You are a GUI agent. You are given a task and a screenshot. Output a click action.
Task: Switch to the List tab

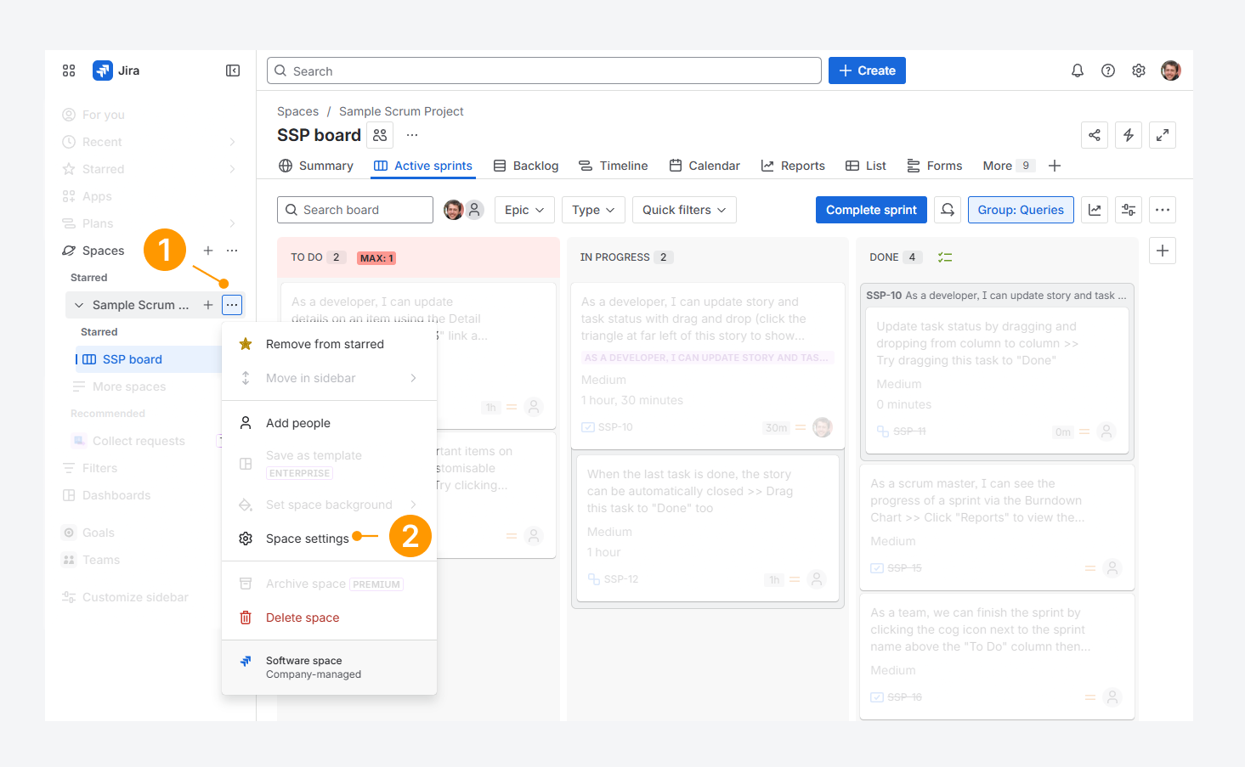pyautogui.click(x=866, y=166)
